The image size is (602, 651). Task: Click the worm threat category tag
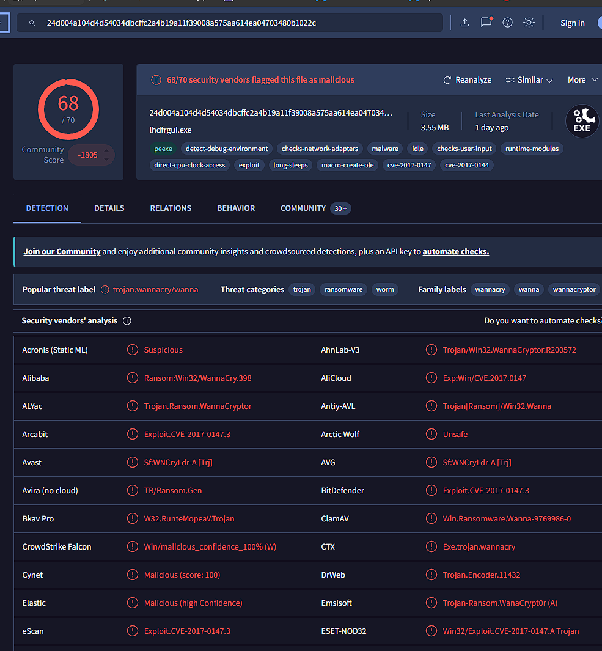[x=385, y=289]
